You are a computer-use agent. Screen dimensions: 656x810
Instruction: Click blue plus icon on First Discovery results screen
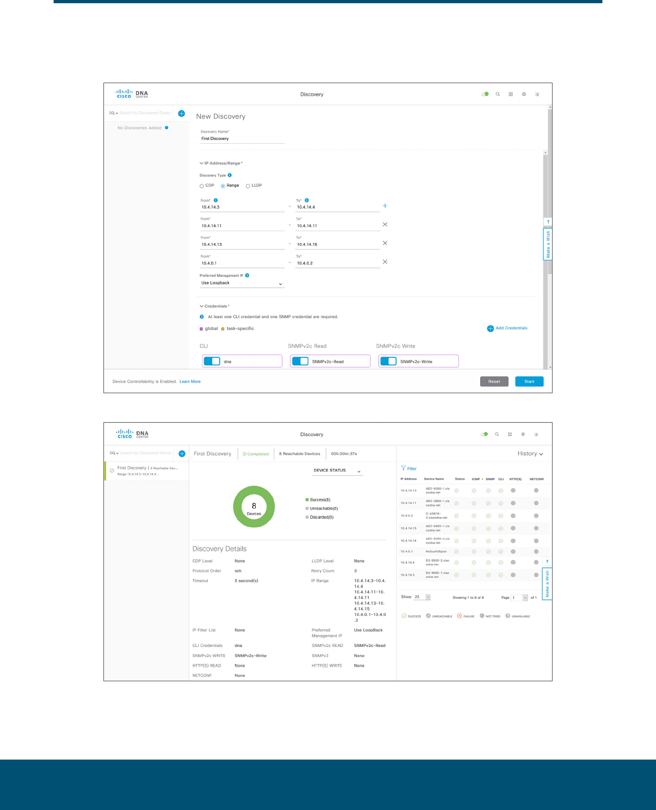pos(182,453)
